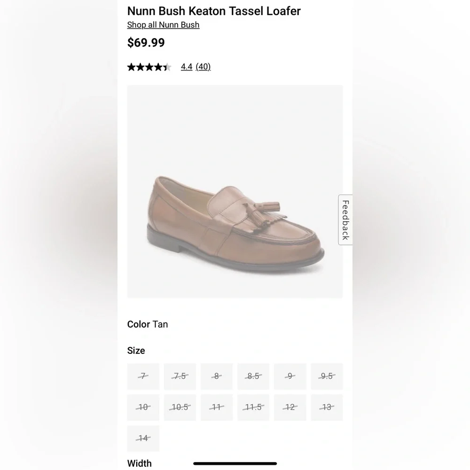Viewport: 470px width, 470px height.
Task: Pick size 9.5 option
Action: [327, 376]
